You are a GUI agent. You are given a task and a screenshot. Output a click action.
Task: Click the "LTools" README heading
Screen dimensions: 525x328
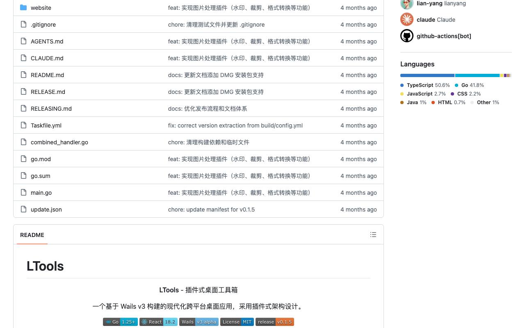[x=45, y=266]
